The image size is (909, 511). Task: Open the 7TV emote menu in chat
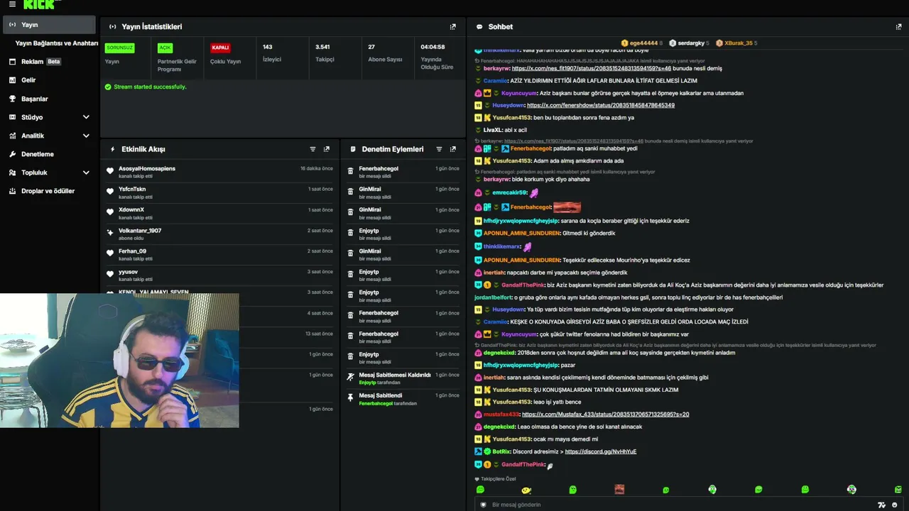(x=882, y=505)
